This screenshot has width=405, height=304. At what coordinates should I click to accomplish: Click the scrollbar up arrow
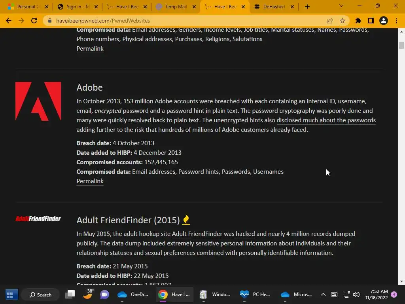pos(401,32)
